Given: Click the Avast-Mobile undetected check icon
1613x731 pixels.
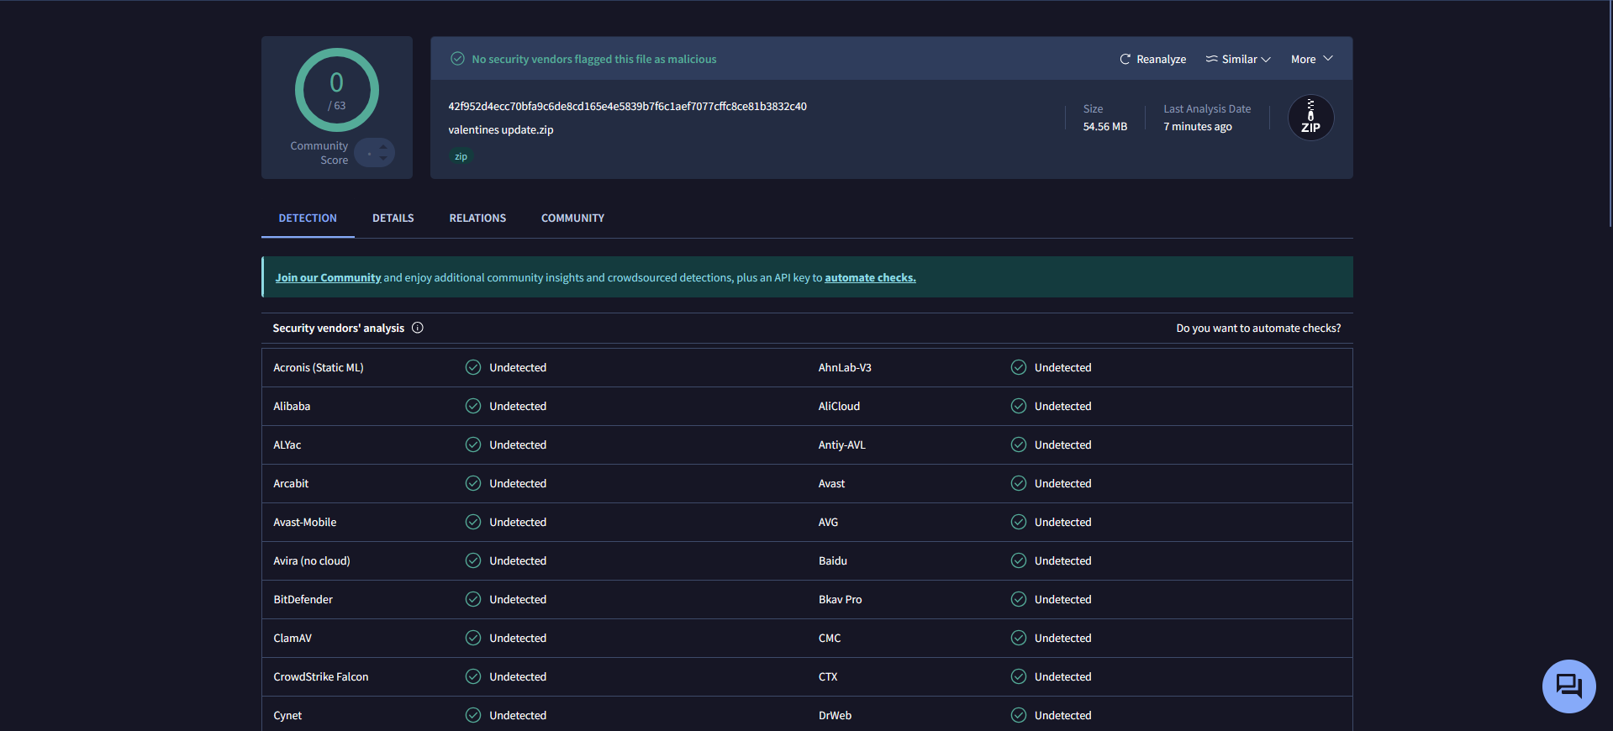Looking at the screenshot, I should point(473,522).
